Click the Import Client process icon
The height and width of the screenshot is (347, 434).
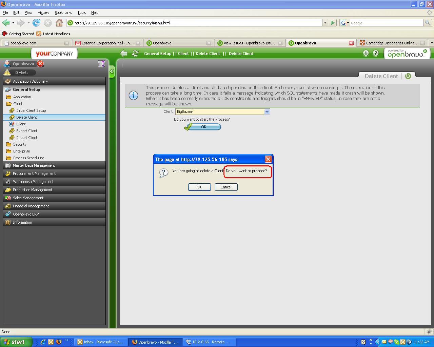click(12, 138)
